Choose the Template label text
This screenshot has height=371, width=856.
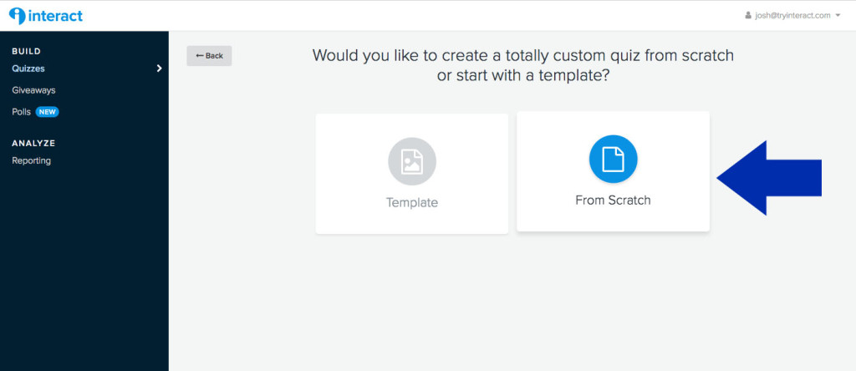click(x=412, y=202)
